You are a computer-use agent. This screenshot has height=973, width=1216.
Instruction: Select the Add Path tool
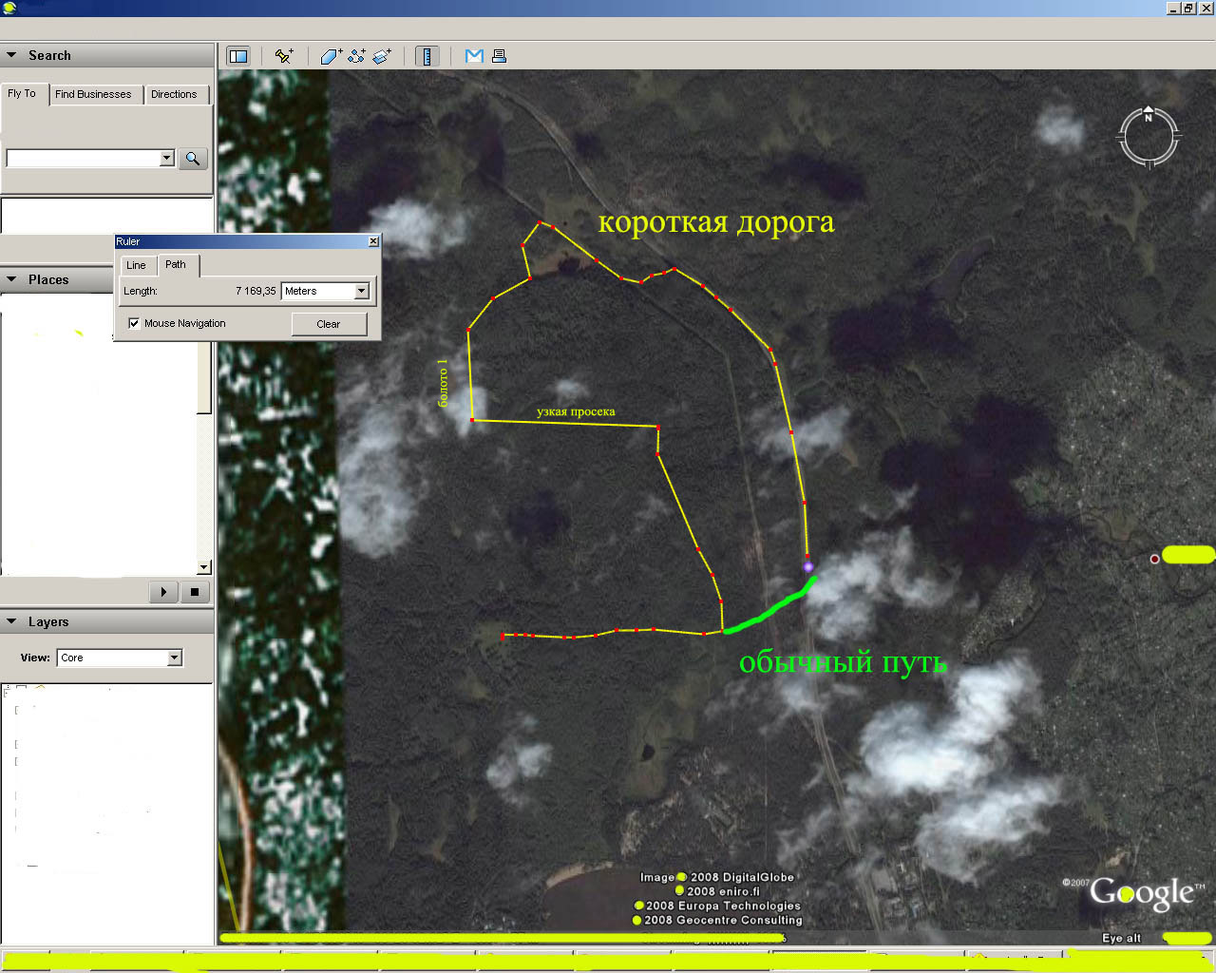click(x=356, y=56)
